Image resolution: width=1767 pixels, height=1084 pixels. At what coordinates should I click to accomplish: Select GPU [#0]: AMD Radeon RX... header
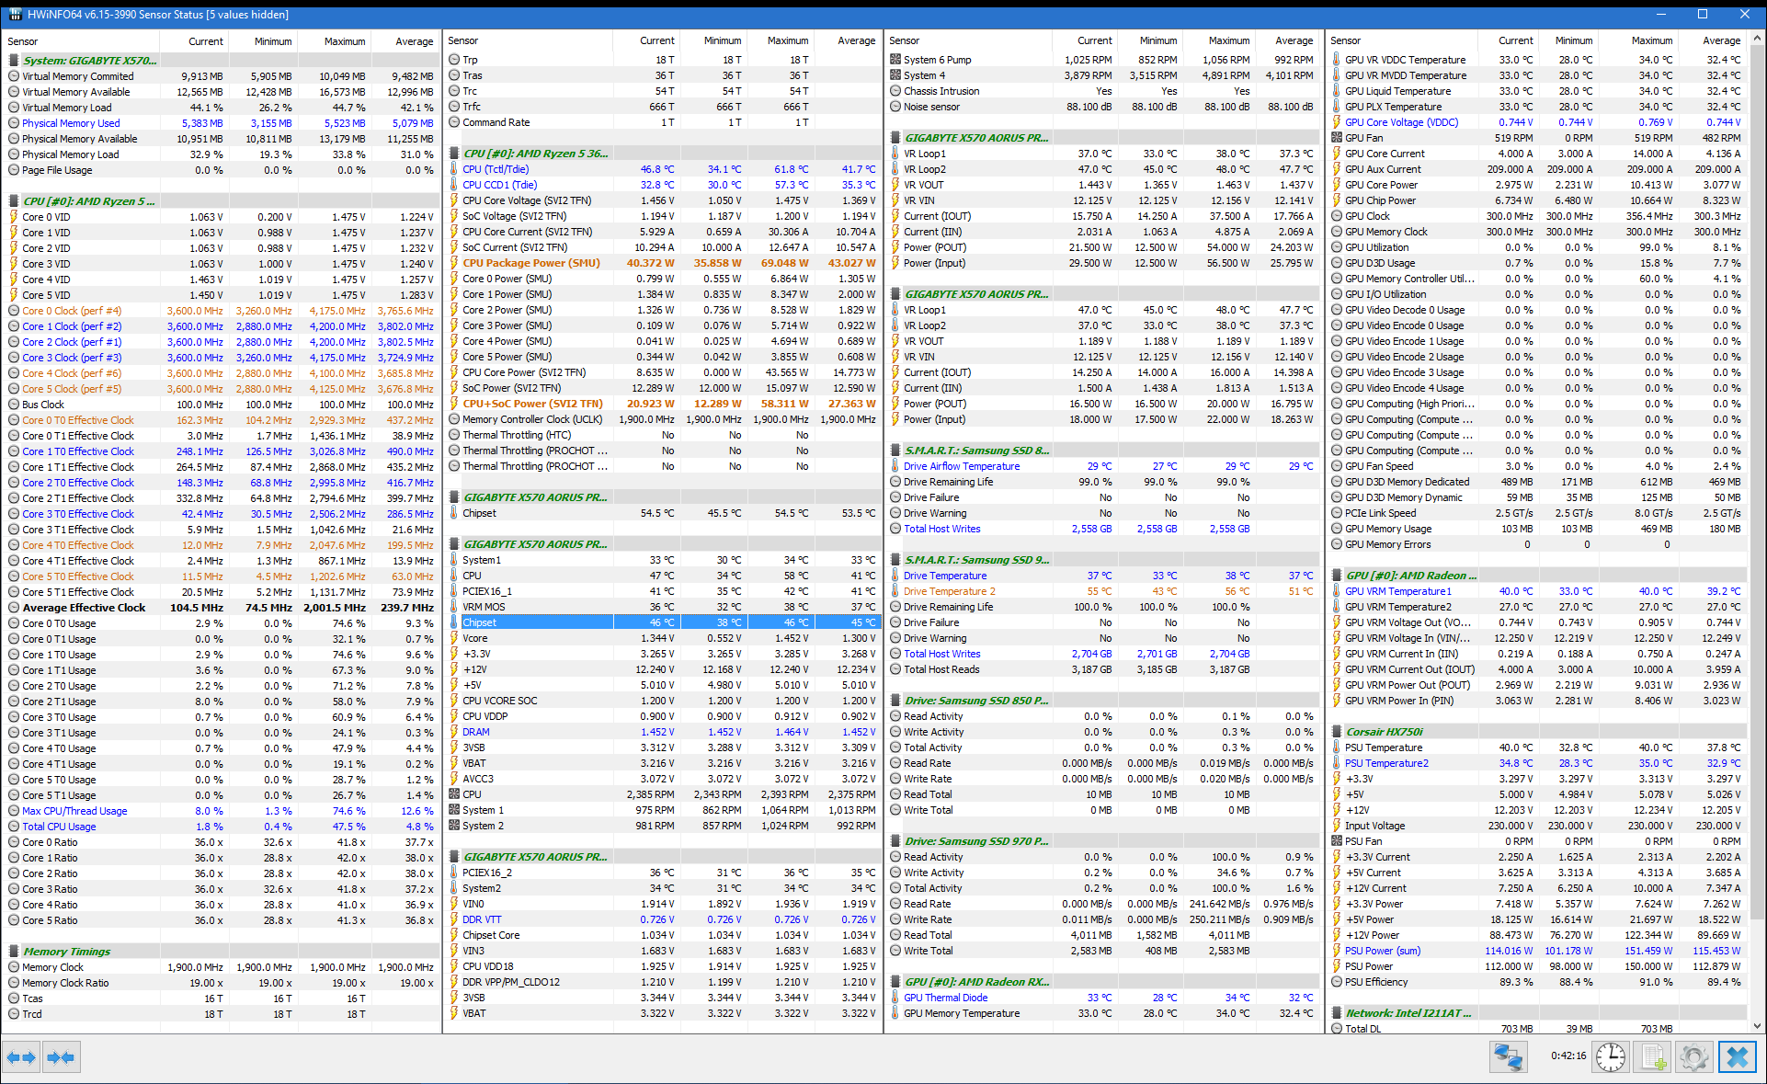[x=1104, y=982]
